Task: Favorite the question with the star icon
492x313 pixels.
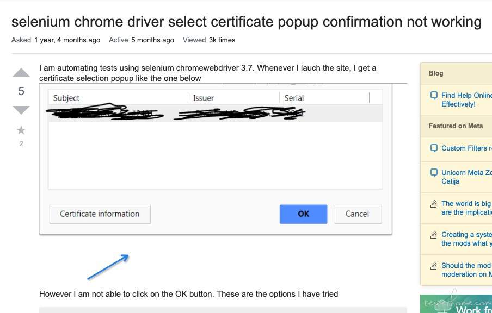Action: tap(21, 130)
